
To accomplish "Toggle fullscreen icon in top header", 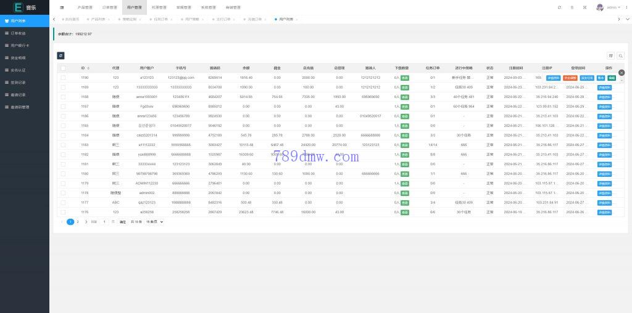I will tap(584, 7).
